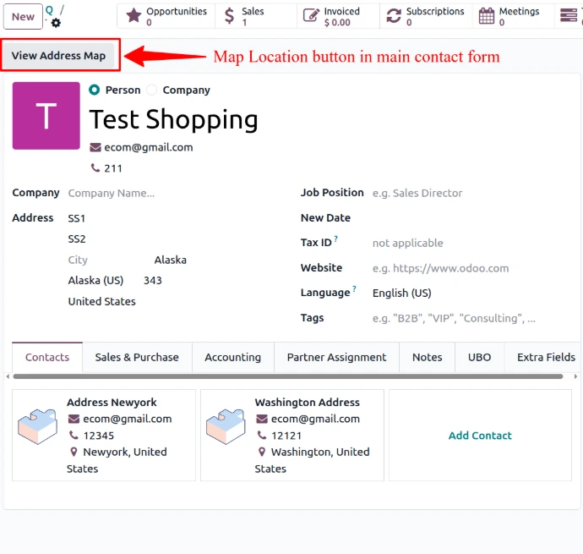Open the Language dropdown field
The image size is (583, 554).
[x=456, y=293]
